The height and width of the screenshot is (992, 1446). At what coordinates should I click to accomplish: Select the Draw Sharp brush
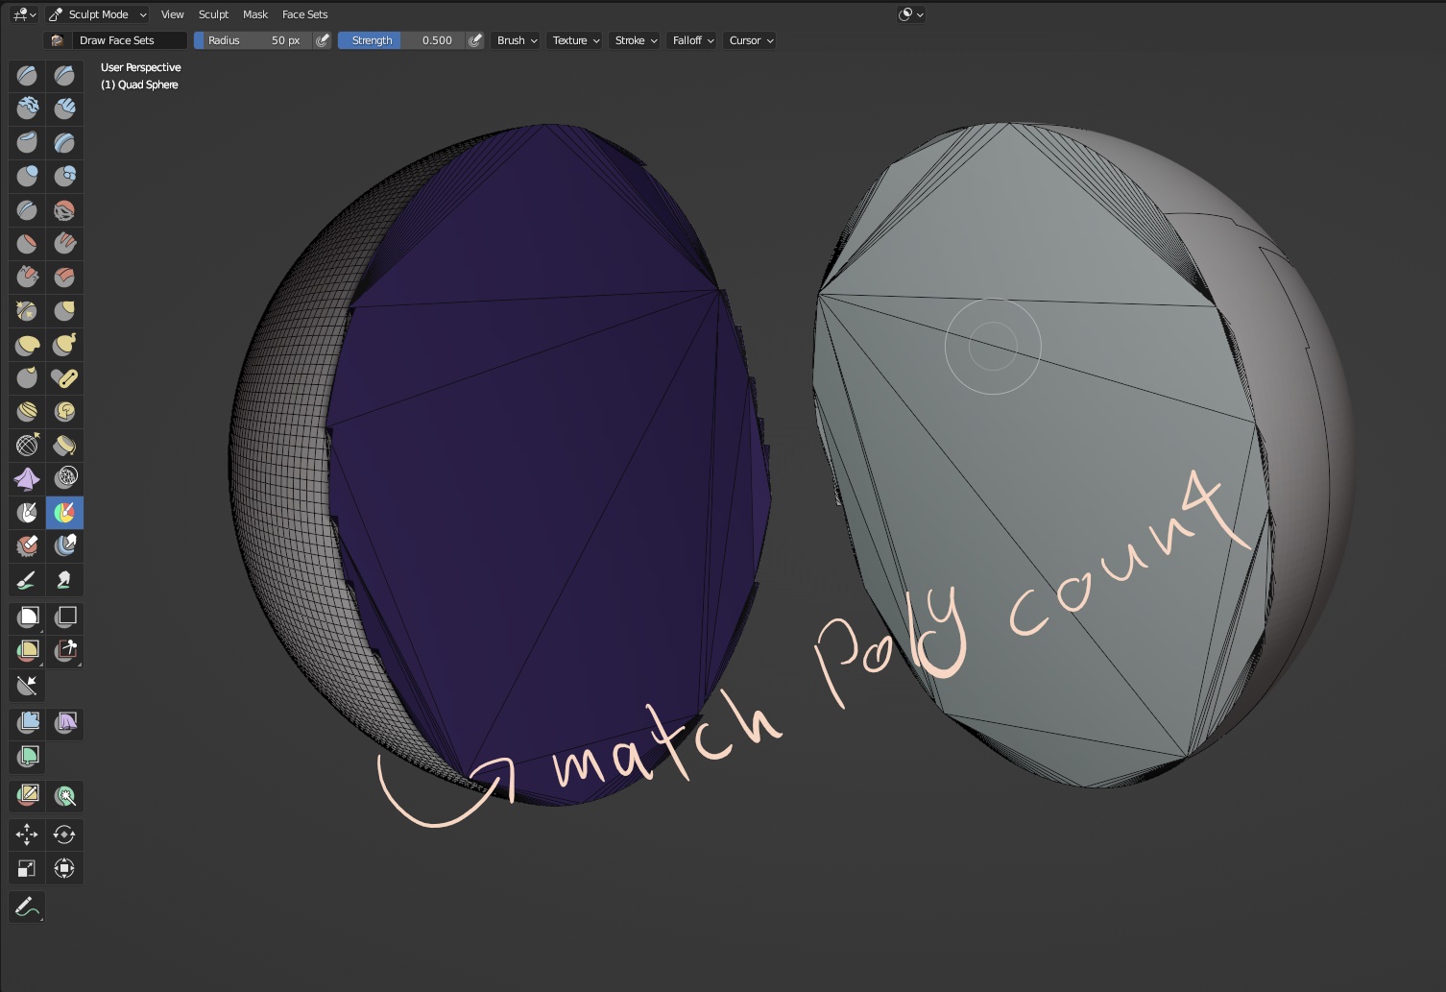coord(64,75)
